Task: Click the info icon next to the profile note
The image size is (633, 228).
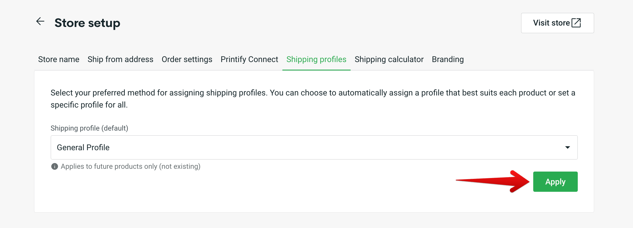Action: click(54, 166)
